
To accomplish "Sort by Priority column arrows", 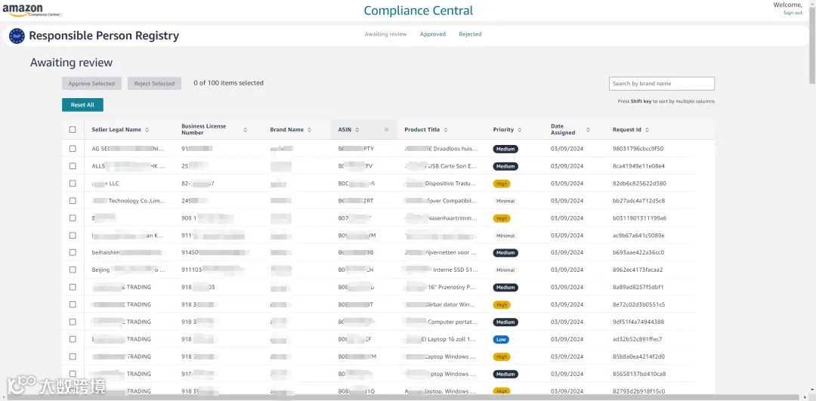I will (519, 129).
